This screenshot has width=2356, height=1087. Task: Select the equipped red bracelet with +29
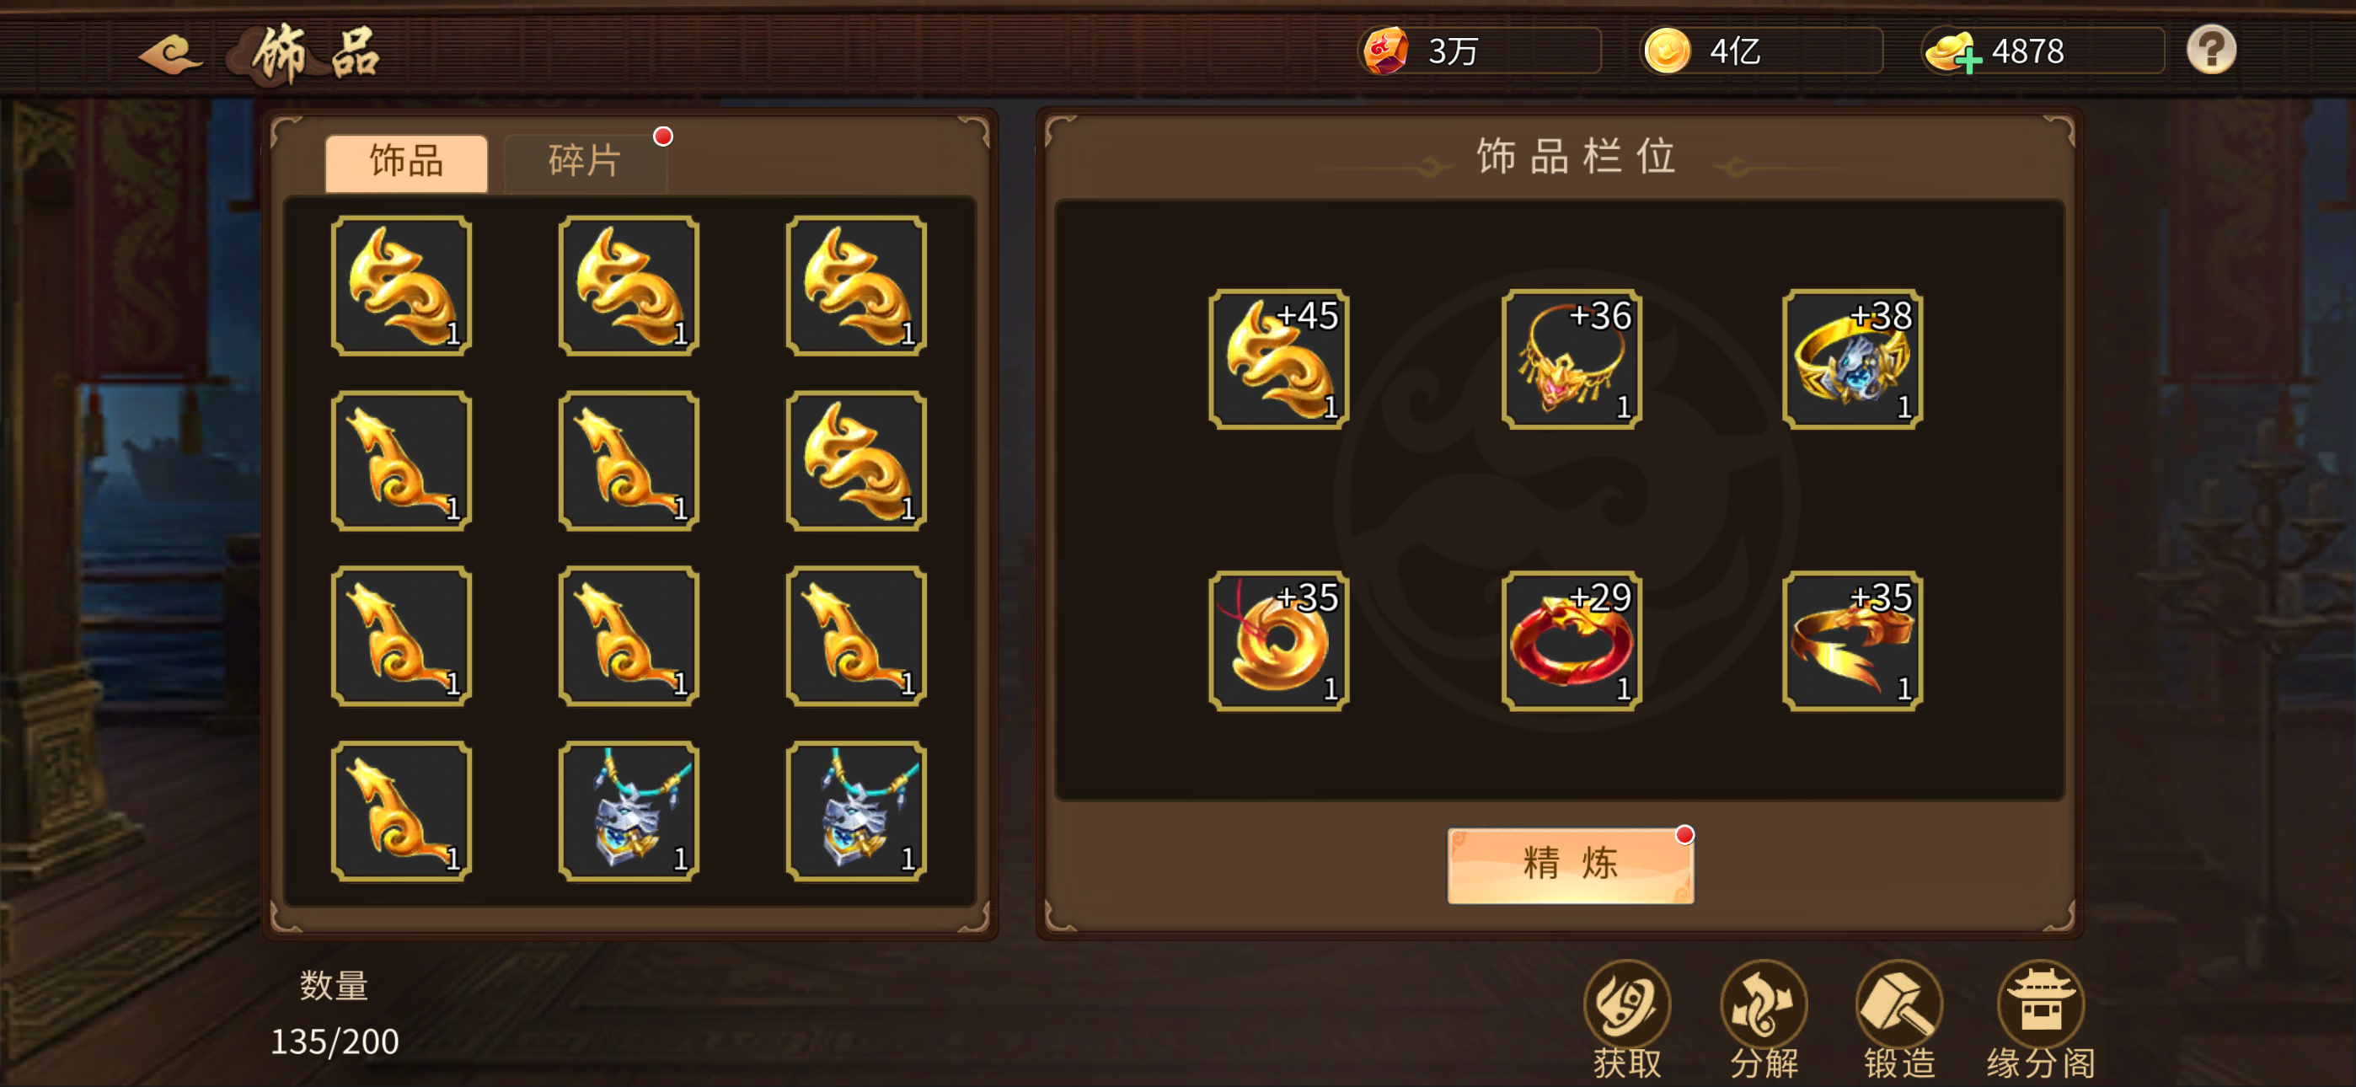pyautogui.click(x=1572, y=641)
